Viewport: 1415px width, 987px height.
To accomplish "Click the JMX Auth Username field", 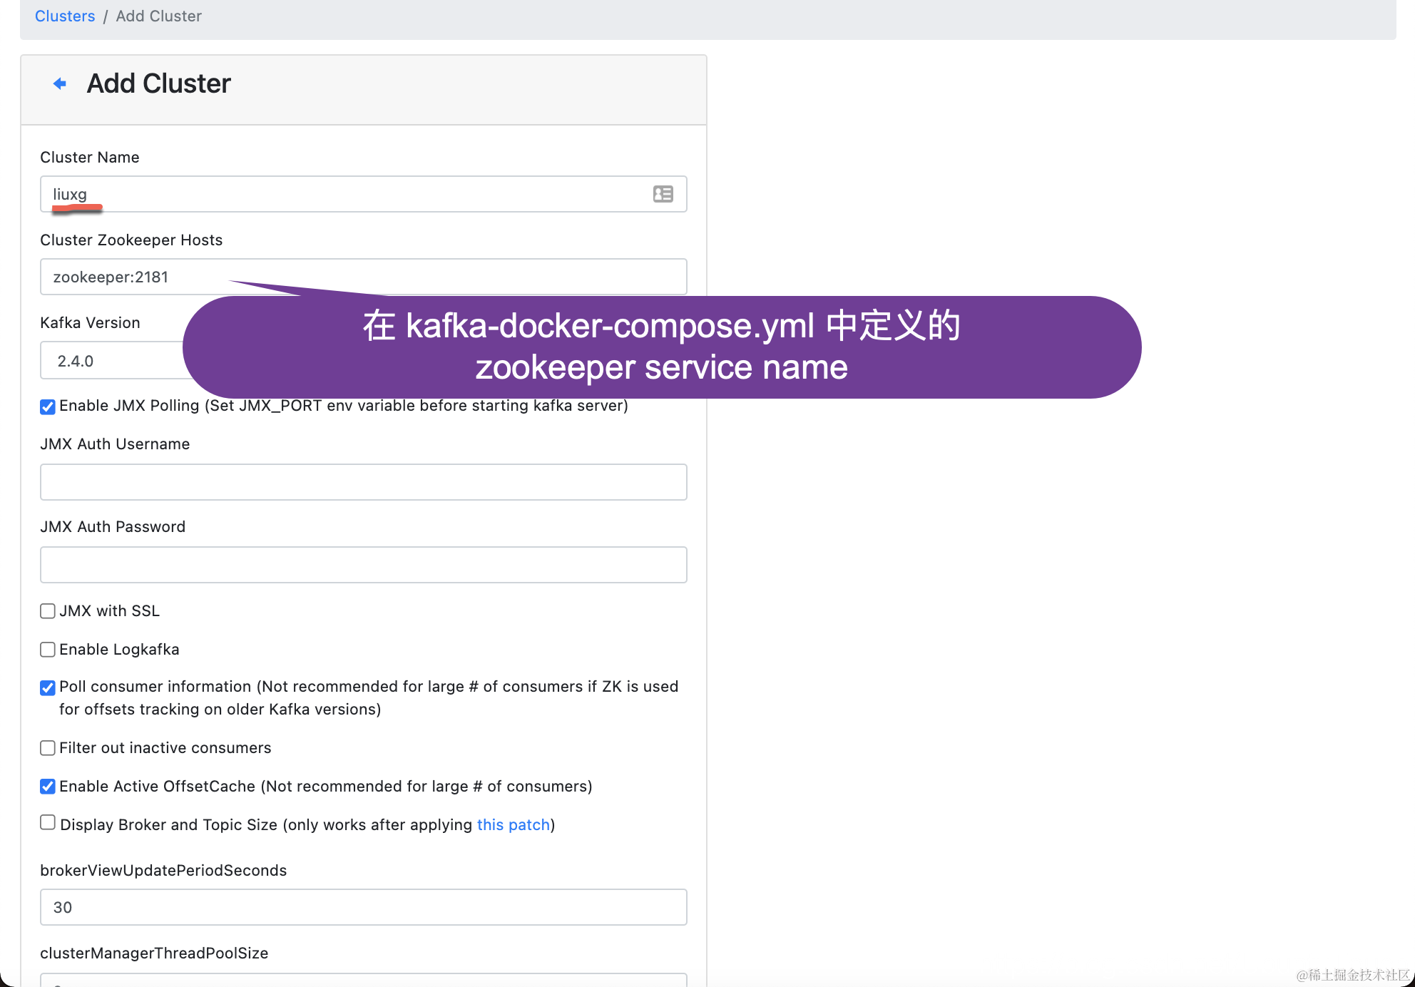I will 363,482.
